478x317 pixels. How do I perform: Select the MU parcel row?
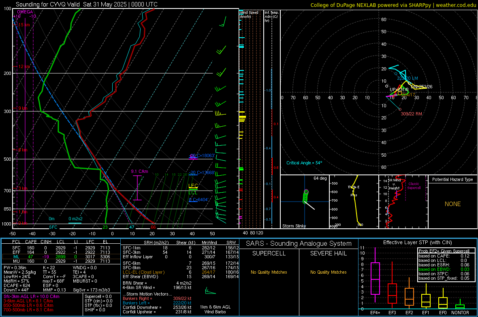(x=61, y=261)
